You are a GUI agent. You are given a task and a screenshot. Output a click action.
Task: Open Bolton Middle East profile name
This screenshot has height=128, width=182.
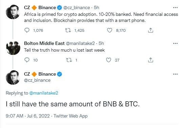pos(44,43)
